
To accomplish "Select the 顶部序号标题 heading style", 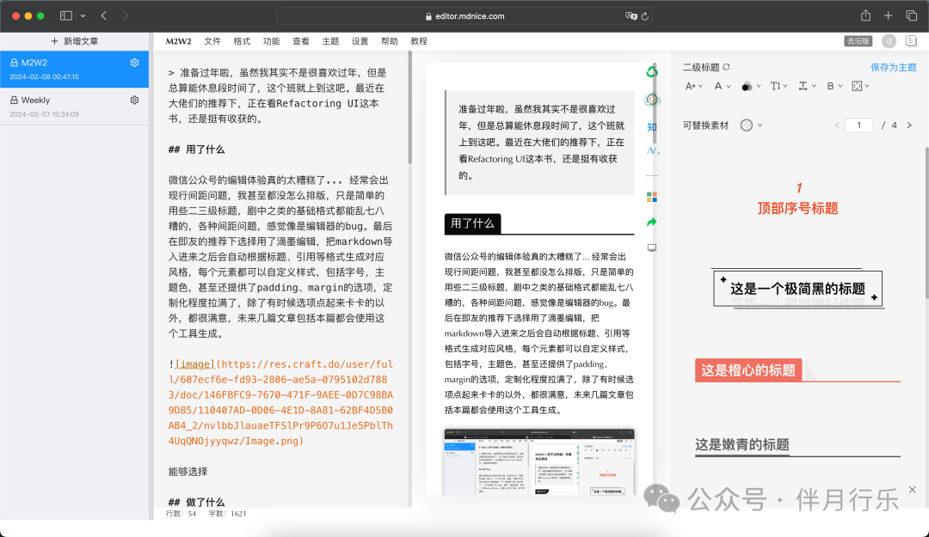I will [797, 199].
